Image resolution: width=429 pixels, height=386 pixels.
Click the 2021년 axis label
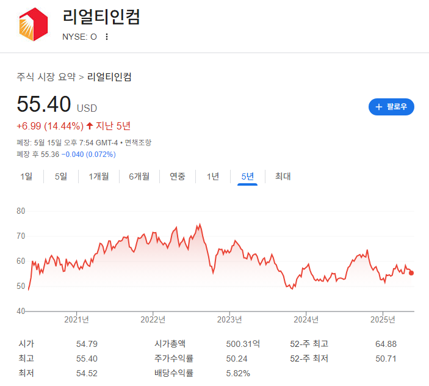pos(76,319)
